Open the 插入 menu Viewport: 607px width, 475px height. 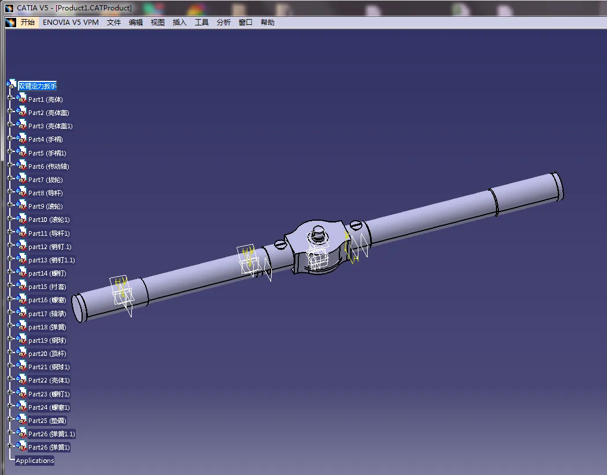(180, 23)
